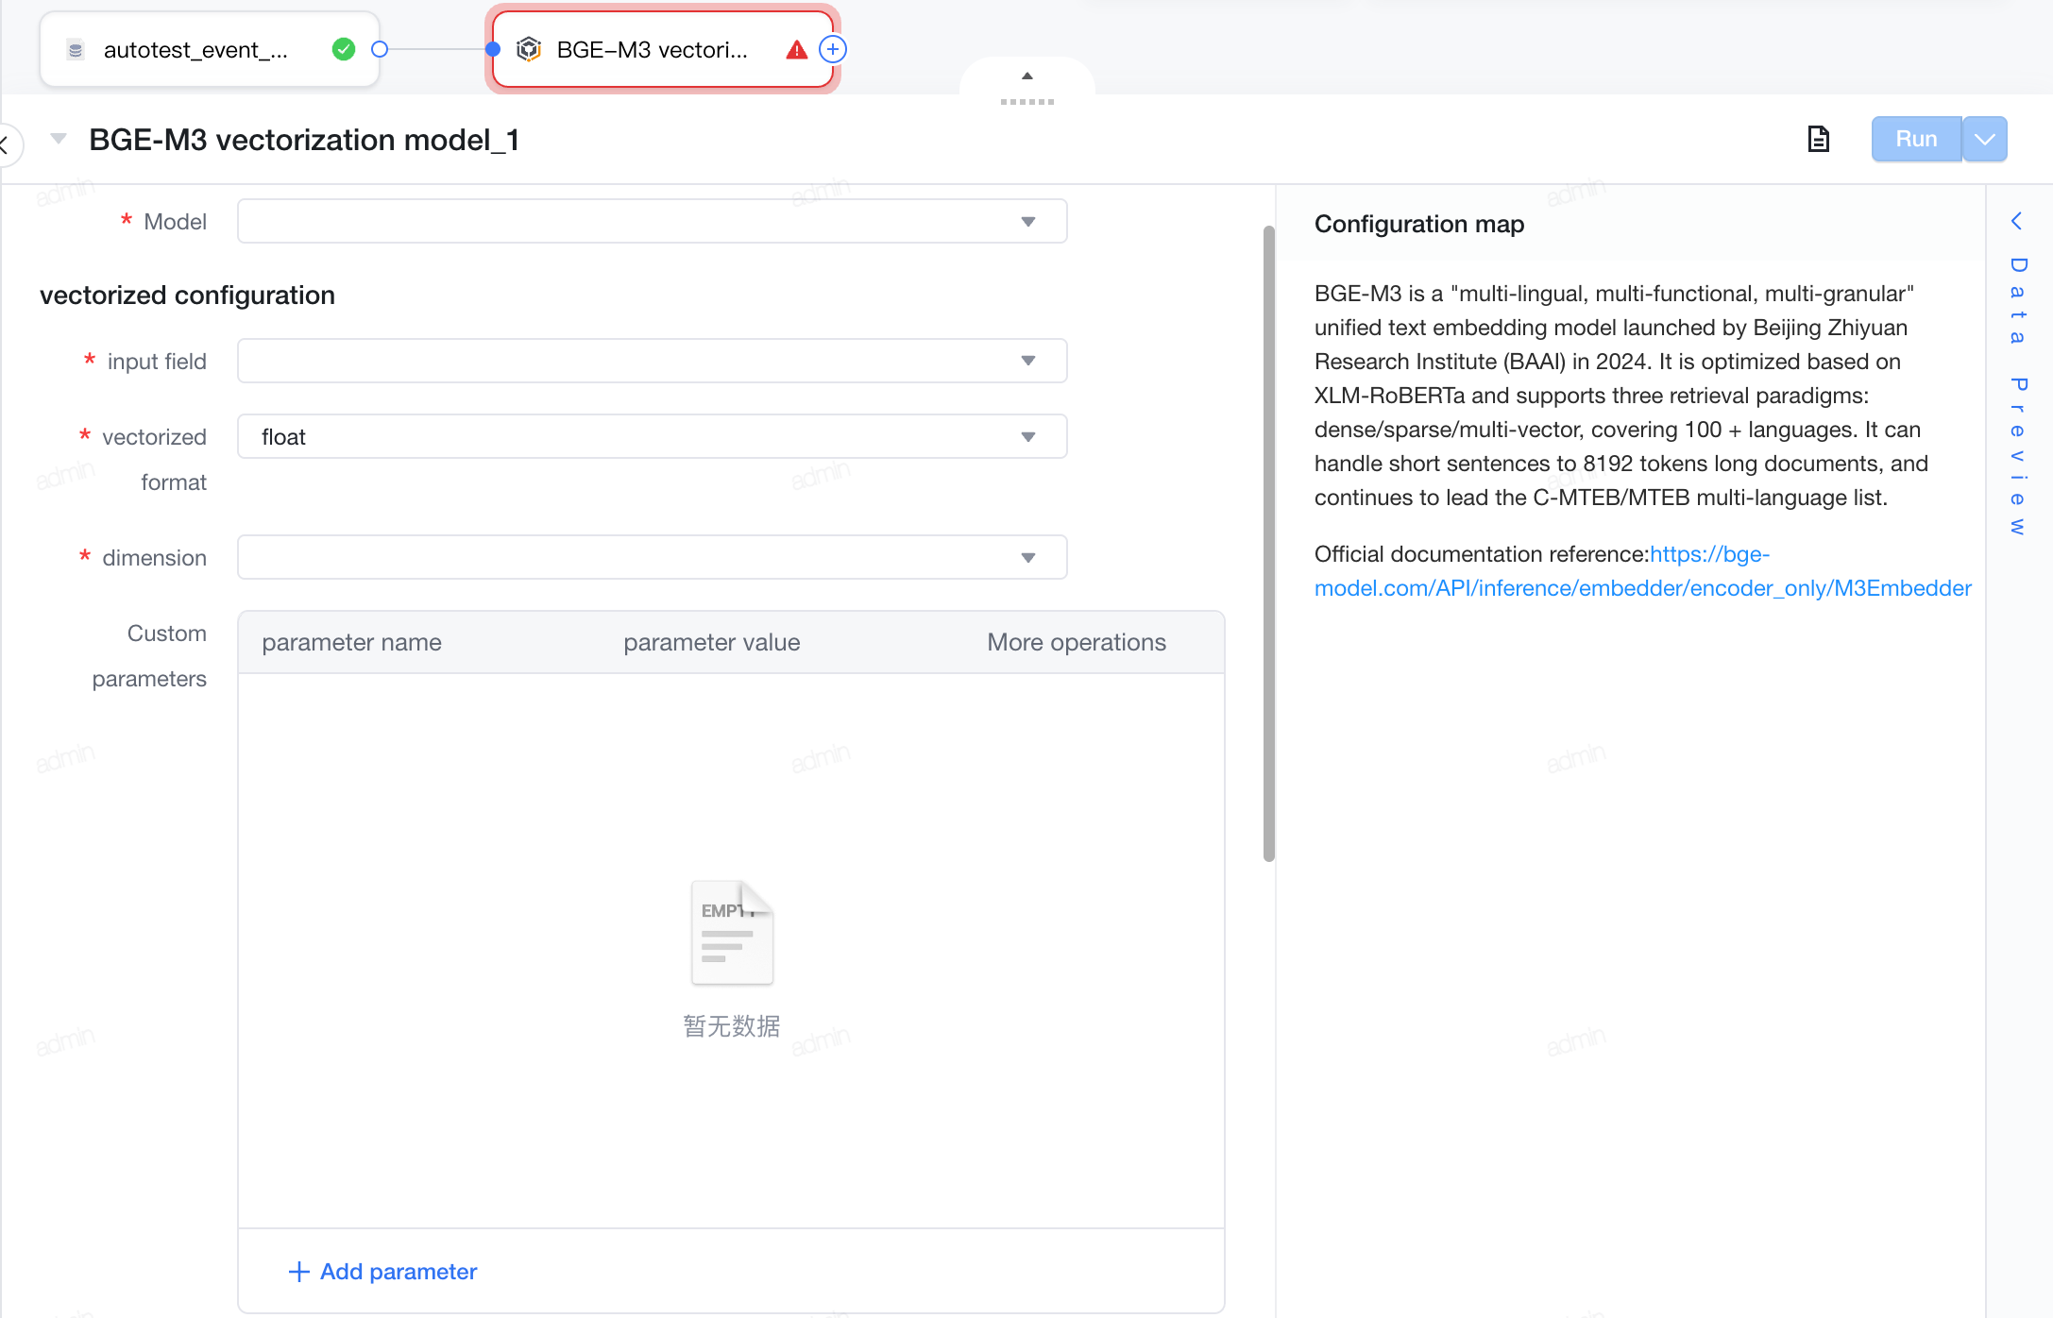Open the input field dropdown

652,361
